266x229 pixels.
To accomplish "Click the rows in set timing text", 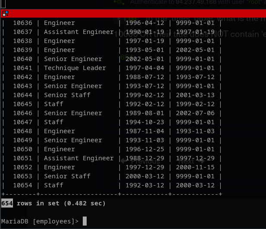I will click(61, 203).
